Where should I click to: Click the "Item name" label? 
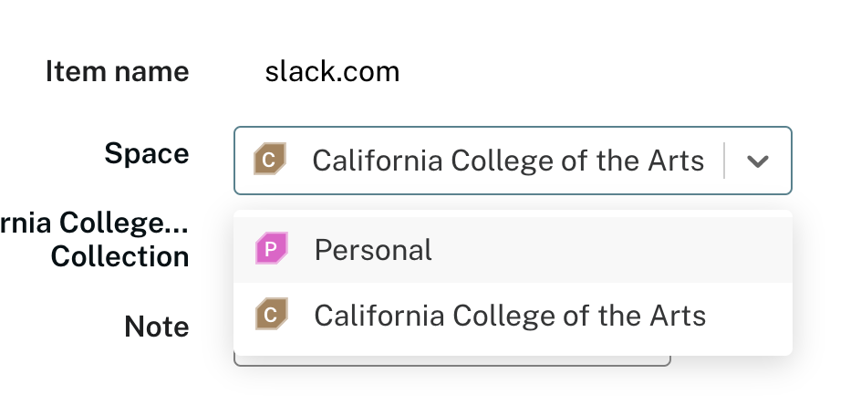[x=118, y=71]
